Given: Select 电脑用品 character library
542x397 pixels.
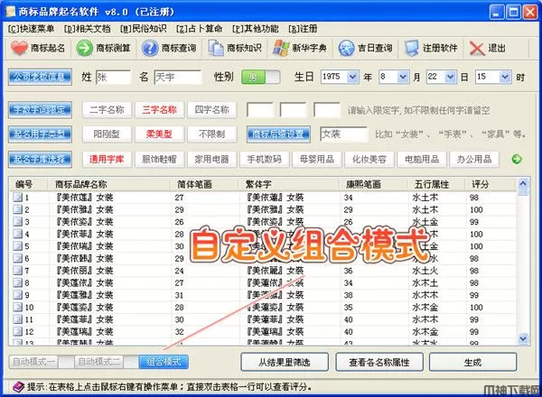Looking at the screenshot, I should tap(422, 159).
